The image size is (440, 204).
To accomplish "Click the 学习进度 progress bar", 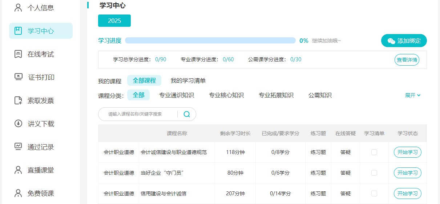I will point(210,41).
